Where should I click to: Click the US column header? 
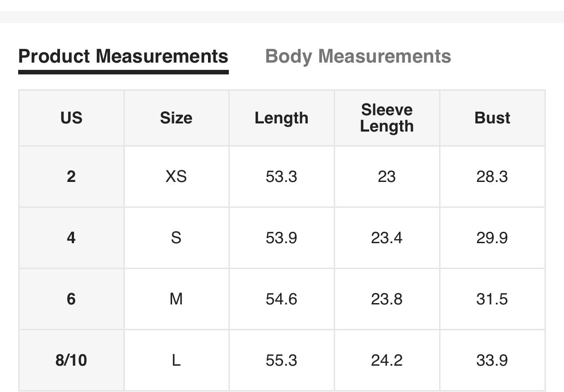click(71, 118)
